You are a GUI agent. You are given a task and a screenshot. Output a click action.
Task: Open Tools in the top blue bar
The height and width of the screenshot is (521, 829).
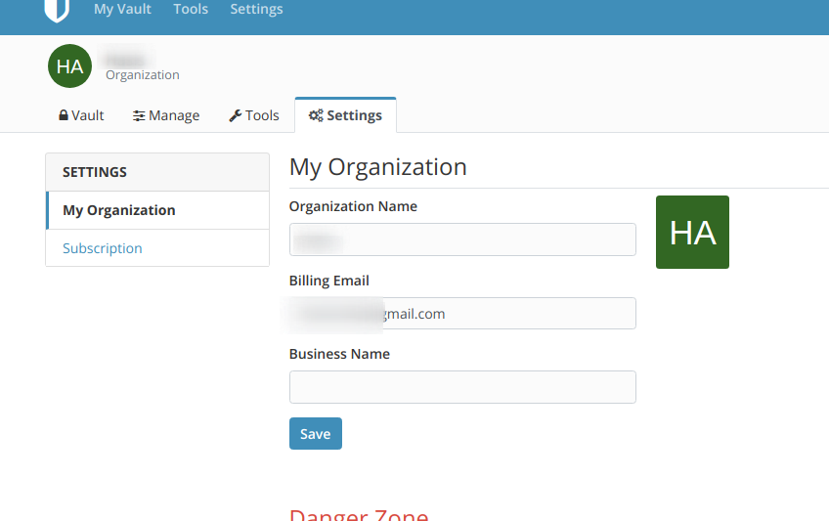(x=191, y=9)
